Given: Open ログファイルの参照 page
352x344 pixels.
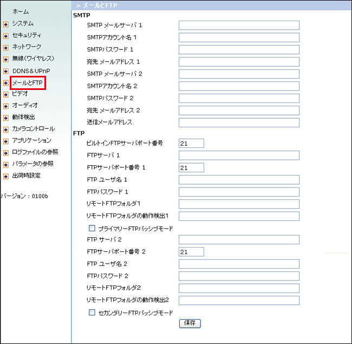Looking at the screenshot, I should tap(35, 152).
